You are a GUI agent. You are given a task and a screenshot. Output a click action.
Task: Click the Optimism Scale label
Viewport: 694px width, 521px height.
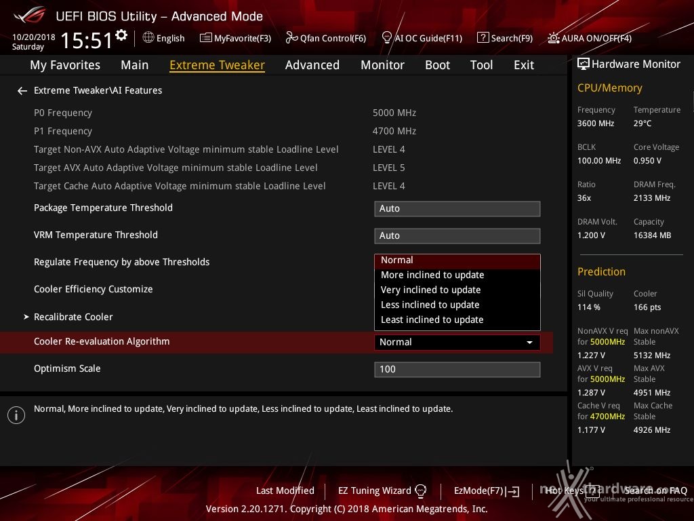click(67, 368)
